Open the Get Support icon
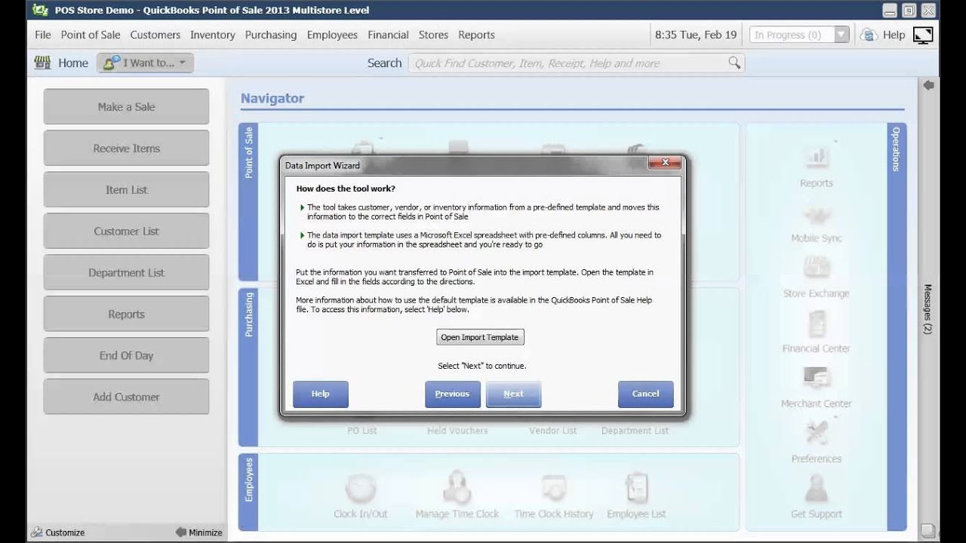The height and width of the screenshot is (543, 966). (x=817, y=489)
